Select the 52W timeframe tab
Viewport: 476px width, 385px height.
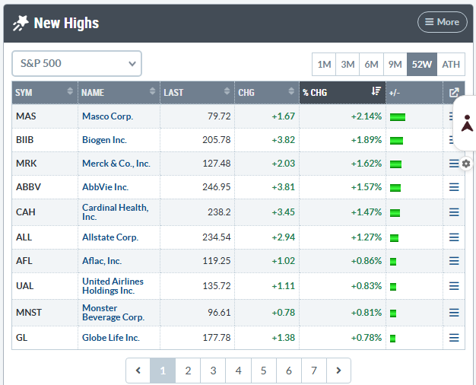(x=422, y=65)
